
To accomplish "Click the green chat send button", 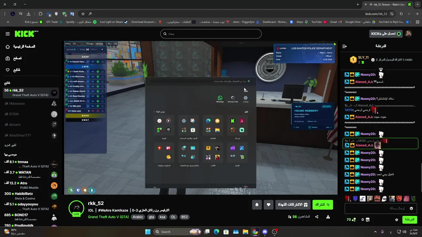I will pyautogui.click(x=409, y=220).
